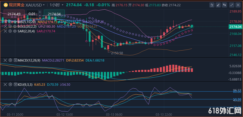This screenshot has height=117, width=243.
Task: Open settings gear for BOLL(20,2,2) indicator
Action: tap(10, 26)
